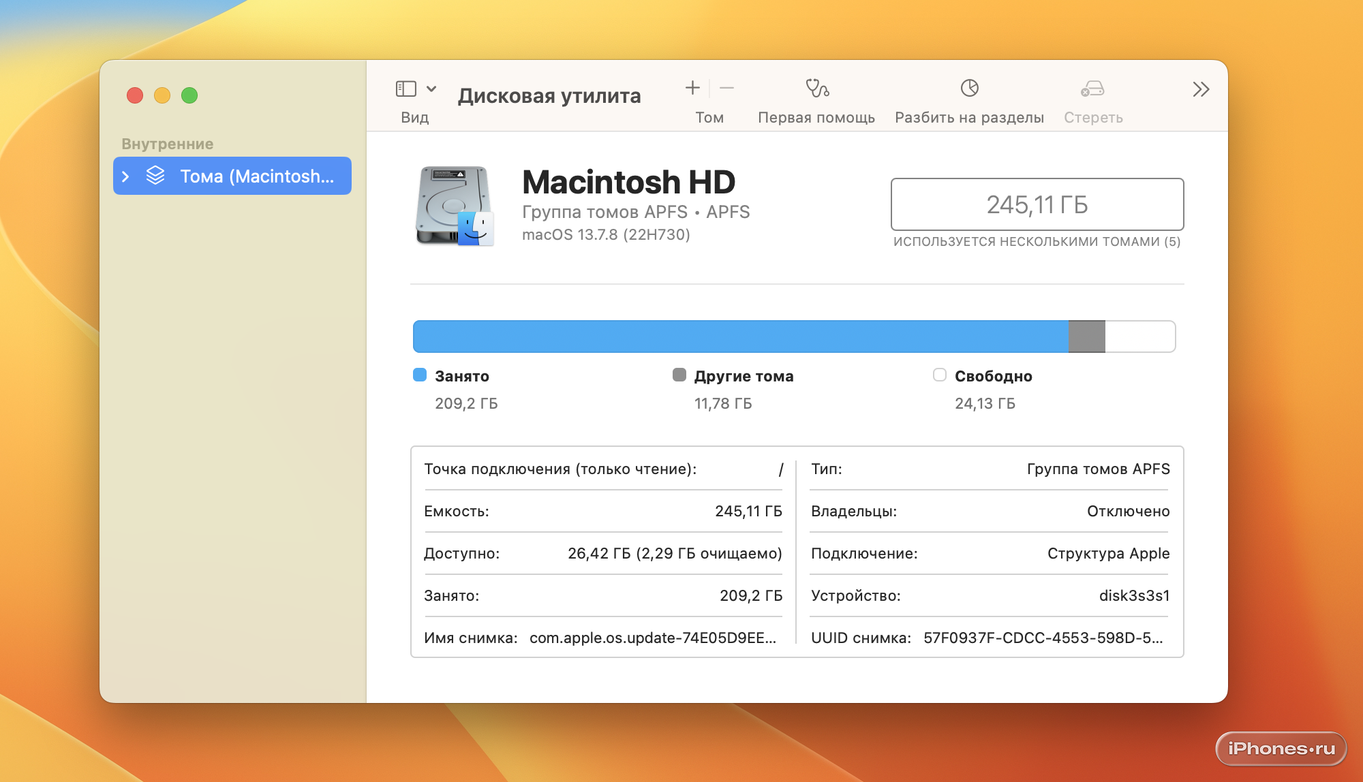Click the gray other-volumes segment of usage bar
Image resolution: width=1363 pixels, height=782 pixels.
click(x=1087, y=337)
